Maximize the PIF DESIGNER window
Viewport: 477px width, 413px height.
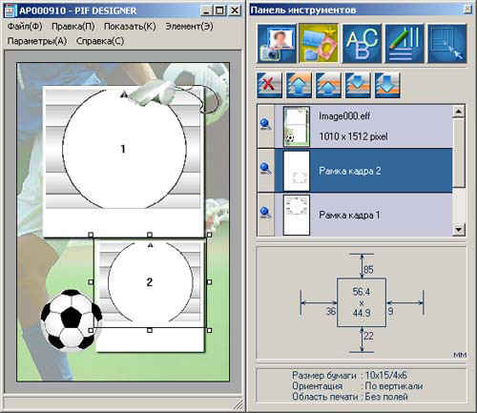219,10
